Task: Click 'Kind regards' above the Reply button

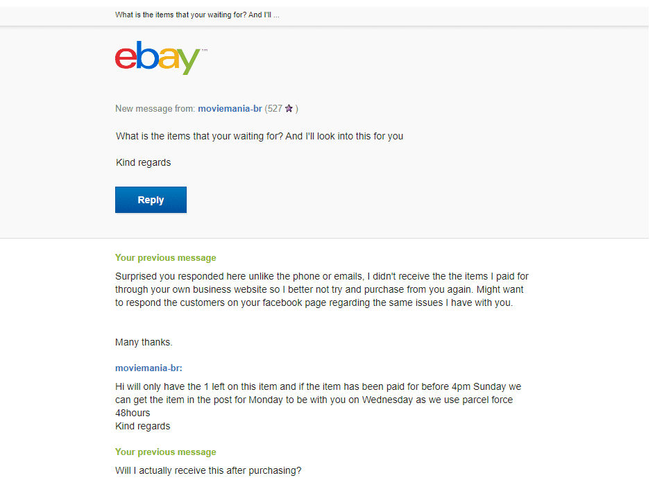Action: 143,162
